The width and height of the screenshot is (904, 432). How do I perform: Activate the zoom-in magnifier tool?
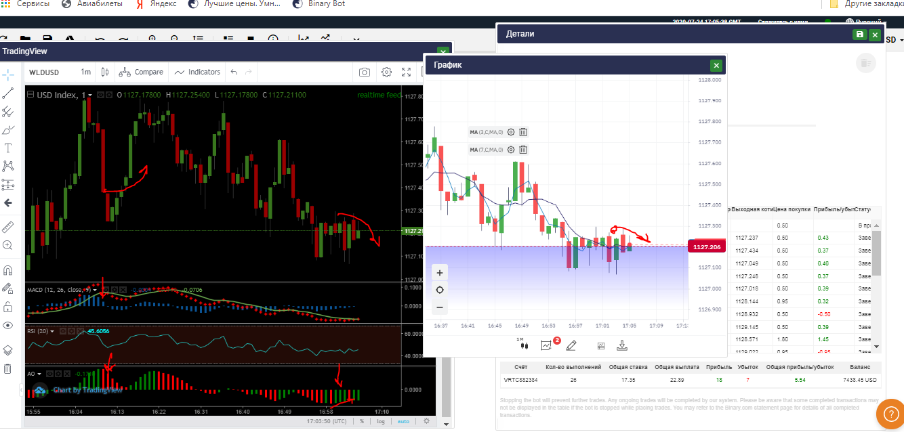[8, 245]
